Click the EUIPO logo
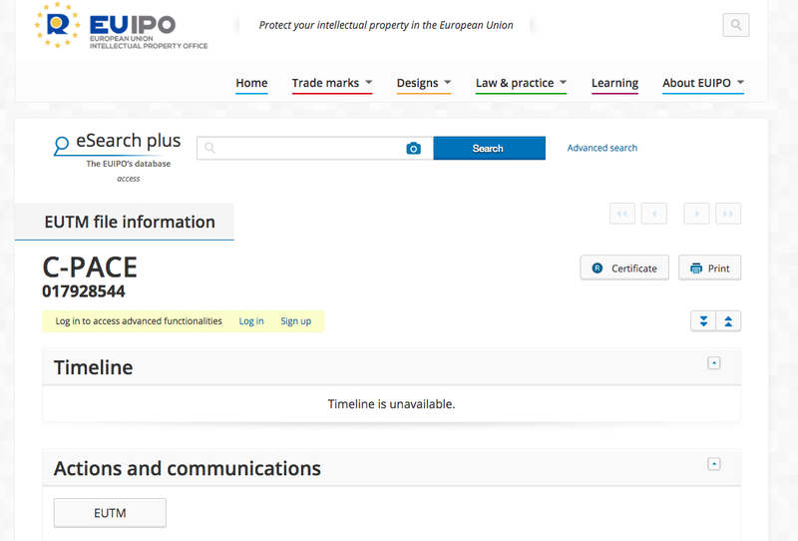798x541 pixels. coord(121,26)
